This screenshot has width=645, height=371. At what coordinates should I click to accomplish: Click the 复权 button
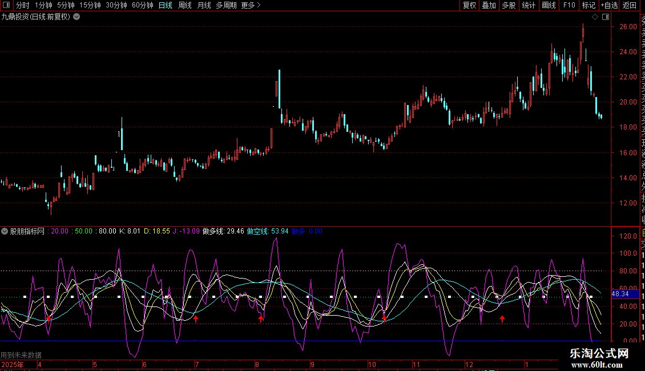(x=469, y=5)
